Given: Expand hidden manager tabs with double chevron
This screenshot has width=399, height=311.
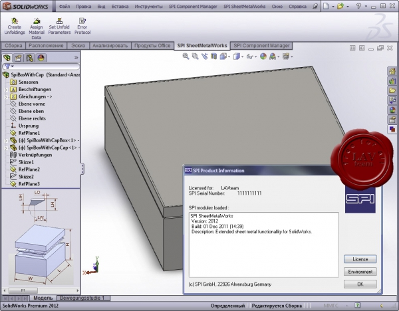Looking at the screenshot, I should 76,58.
